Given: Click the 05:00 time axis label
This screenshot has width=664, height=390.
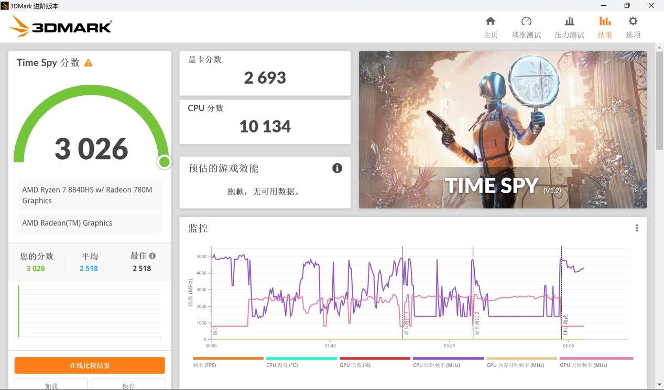Looking at the screenshot, I should click(x=568, y=346).
